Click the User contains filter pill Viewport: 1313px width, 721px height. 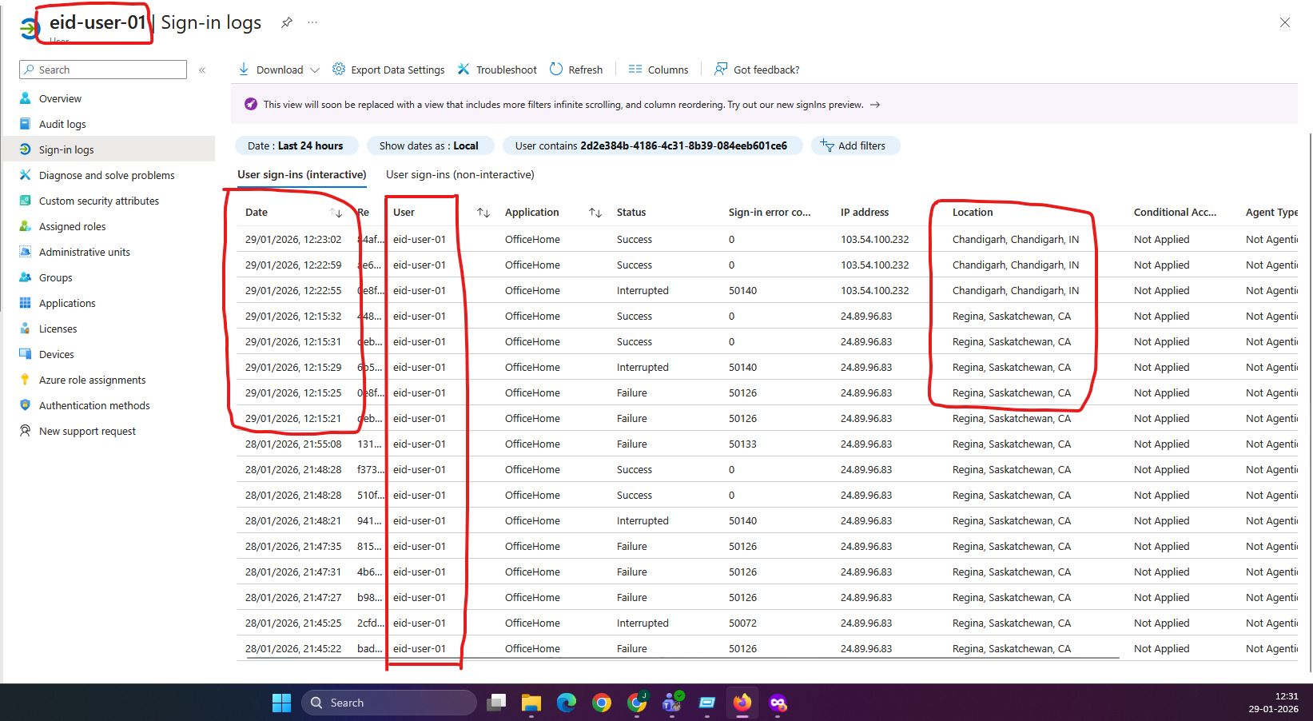pos(651,145)
